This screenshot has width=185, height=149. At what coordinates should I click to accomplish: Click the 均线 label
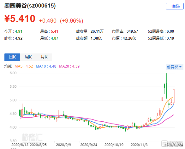click(8, 66)
